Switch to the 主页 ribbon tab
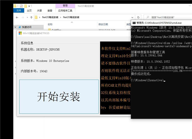 click(x=29, y=10)
